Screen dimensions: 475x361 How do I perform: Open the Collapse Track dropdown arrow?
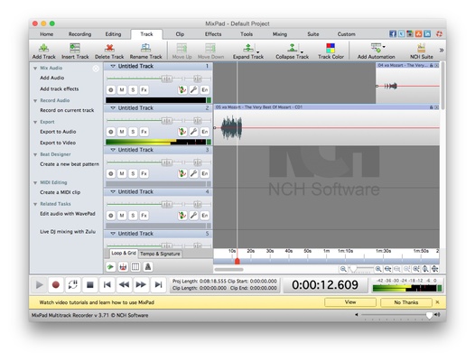[302, 51]
